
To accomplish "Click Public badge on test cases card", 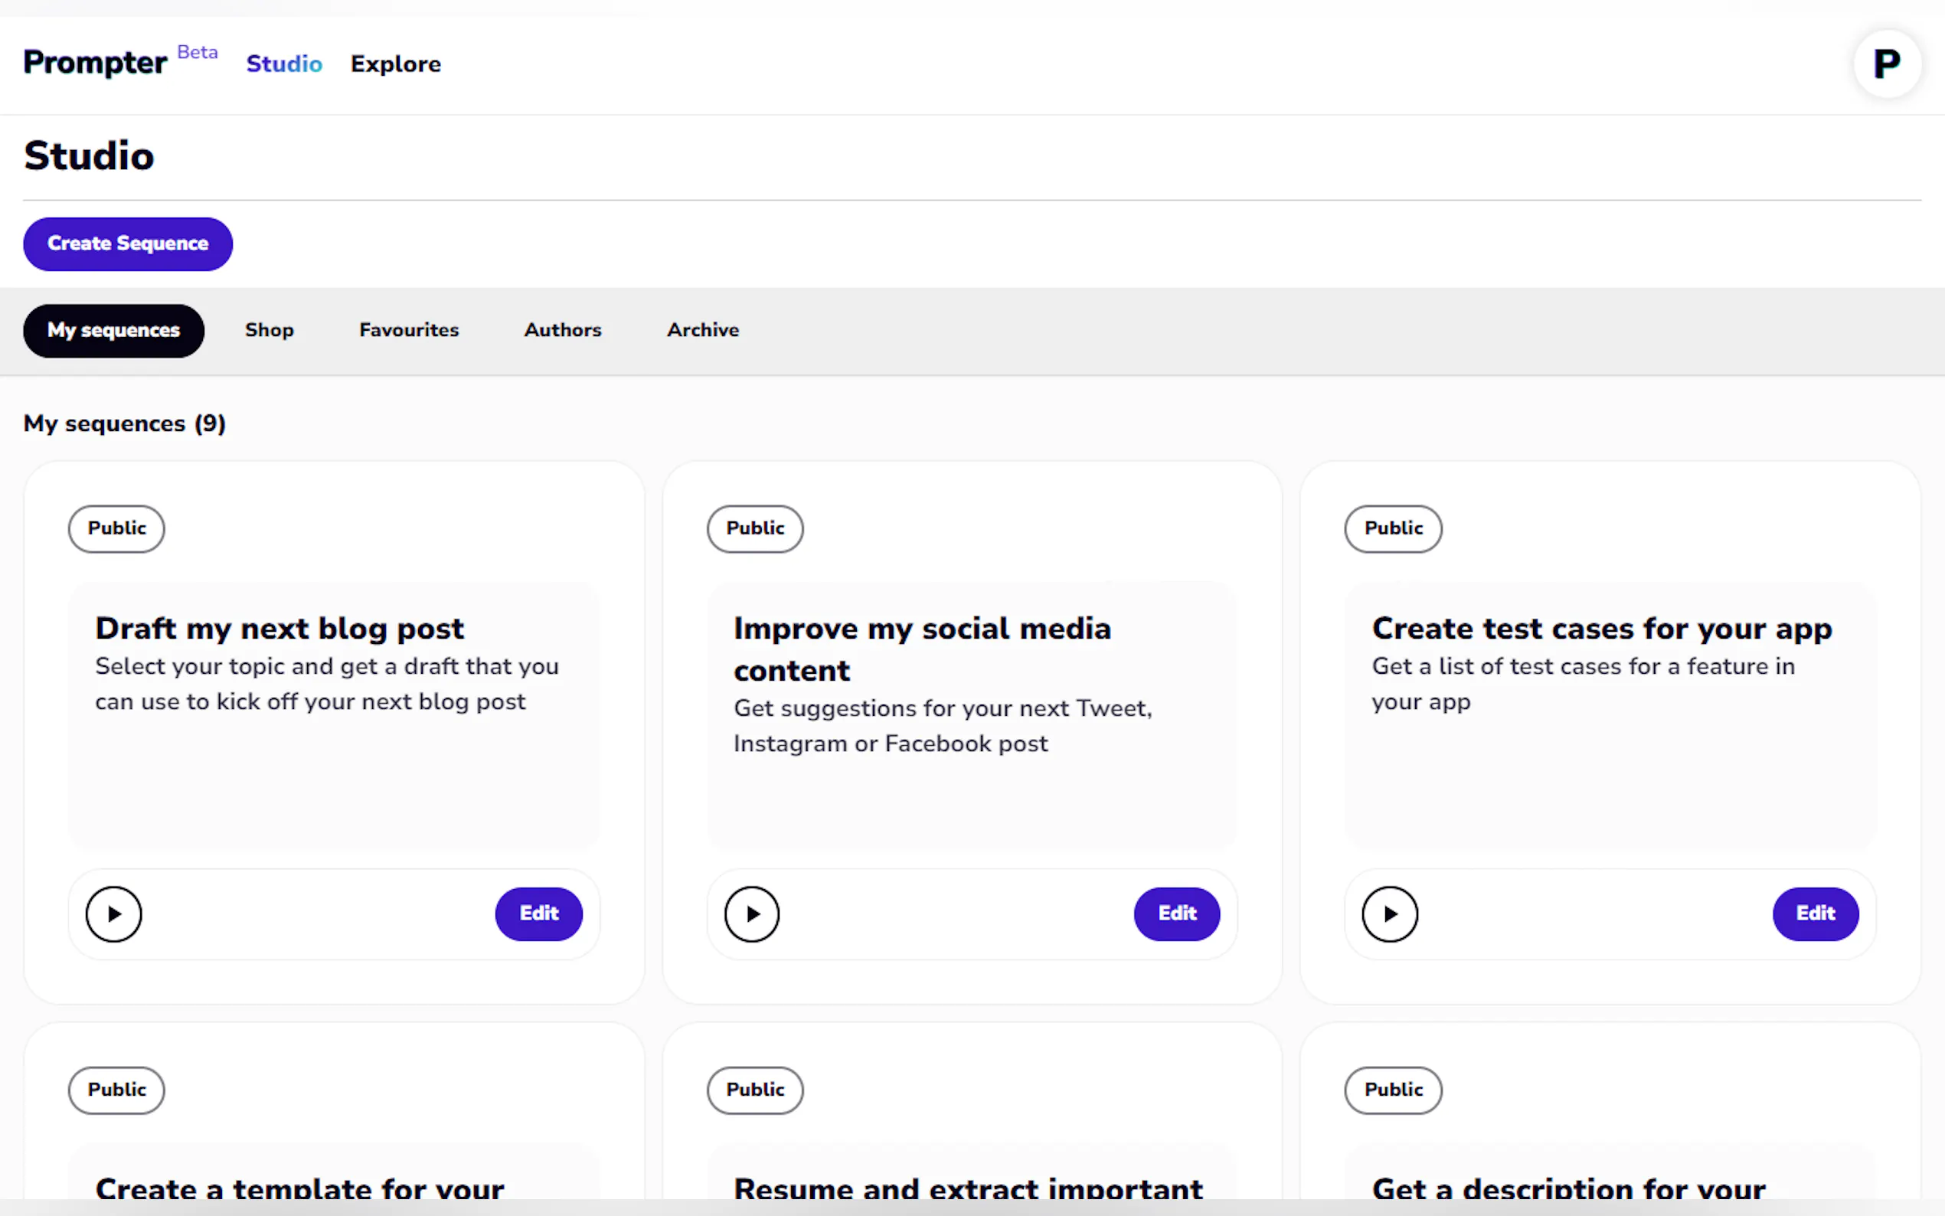I will (1393, 528).
